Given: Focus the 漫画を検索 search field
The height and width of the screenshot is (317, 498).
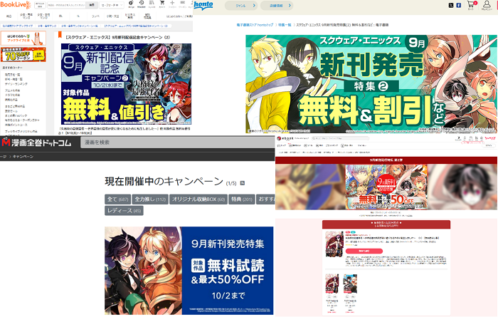Looking at the screenshot, I should (x=177, y=142).
